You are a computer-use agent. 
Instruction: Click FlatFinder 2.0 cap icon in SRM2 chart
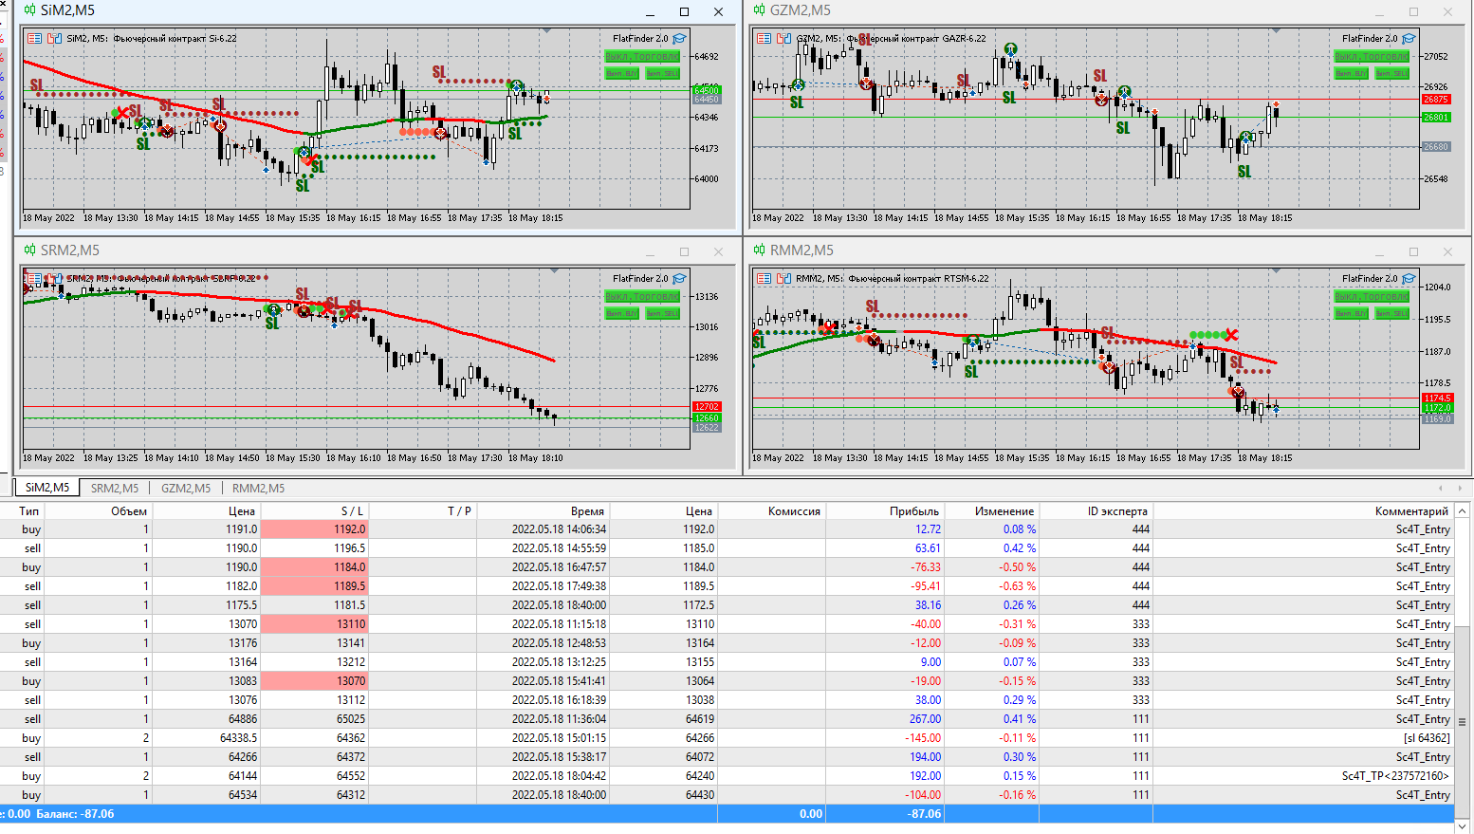coord(679,279)
